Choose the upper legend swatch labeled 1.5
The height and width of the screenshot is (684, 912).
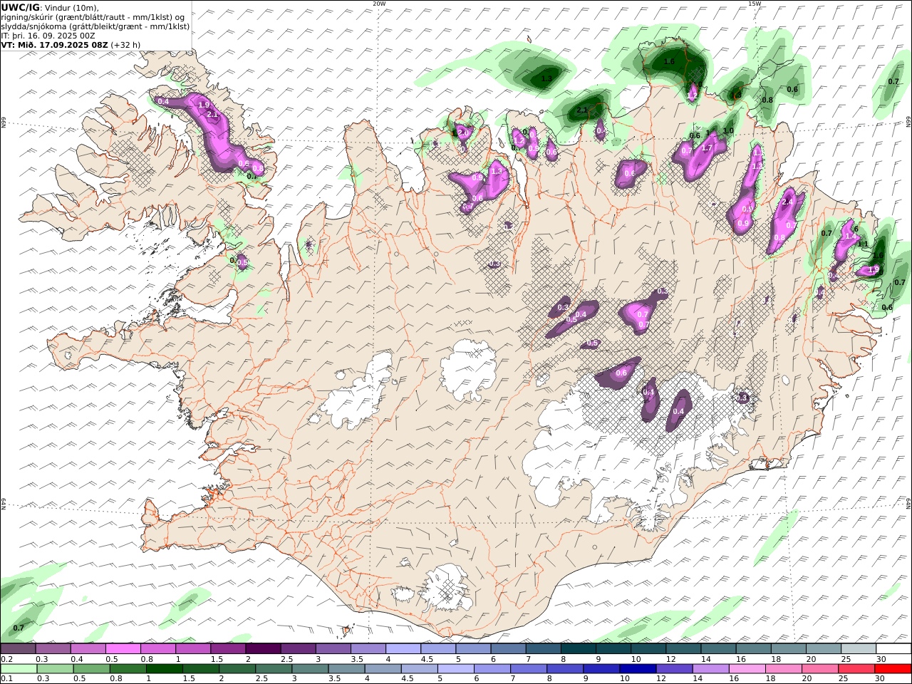pyautogui.click(x=228, y=648)
